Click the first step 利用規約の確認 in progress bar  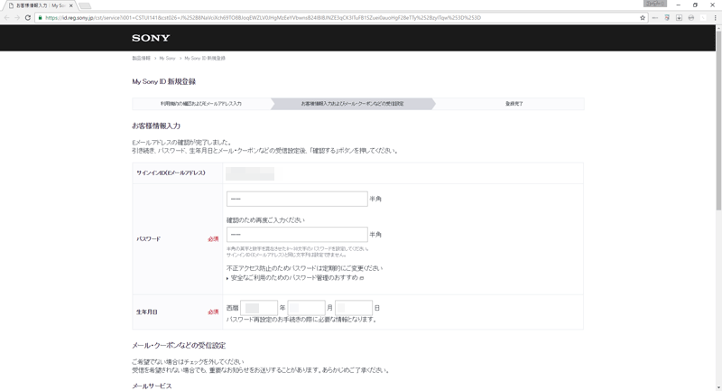coord(200,104)
